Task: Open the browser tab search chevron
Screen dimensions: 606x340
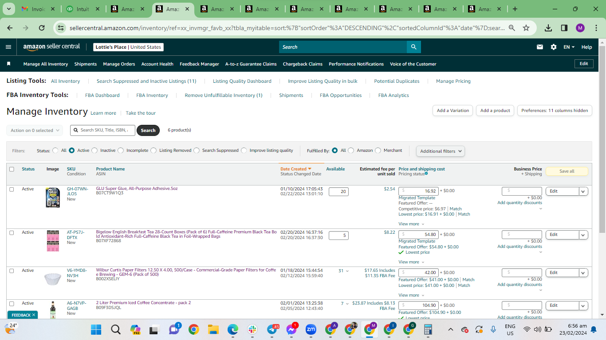Action: (9, 9)
